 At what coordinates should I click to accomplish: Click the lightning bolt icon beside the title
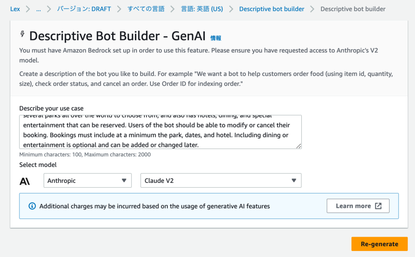(x=23, y=34)
